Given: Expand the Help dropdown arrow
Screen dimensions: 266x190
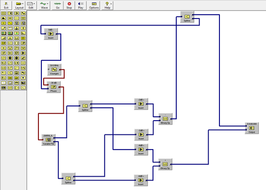Looking at the screenshot, I should [x=111, y=4].
